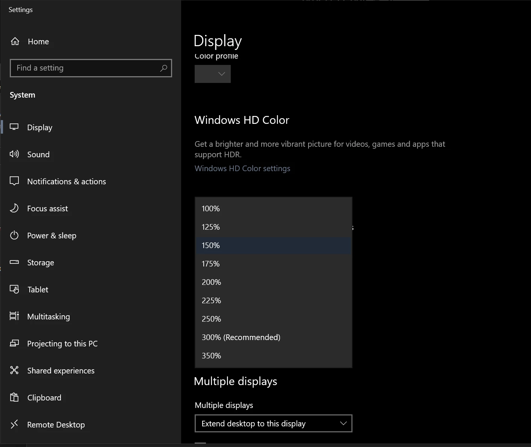Click the Multiple displays heading
Viewport: 531px width, 447px height.
point(236,381)
